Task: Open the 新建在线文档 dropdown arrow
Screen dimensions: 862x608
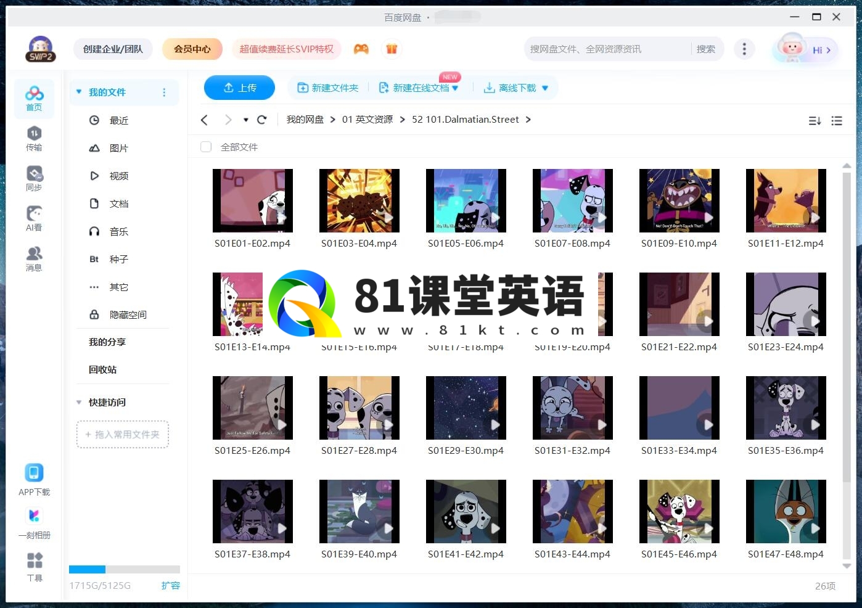Action: tap(455, 88)
